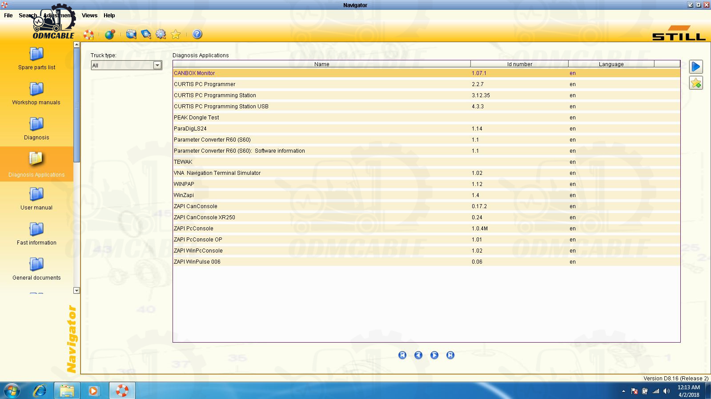Click Navigator lifebuoy taskbar button

point(122,391)
